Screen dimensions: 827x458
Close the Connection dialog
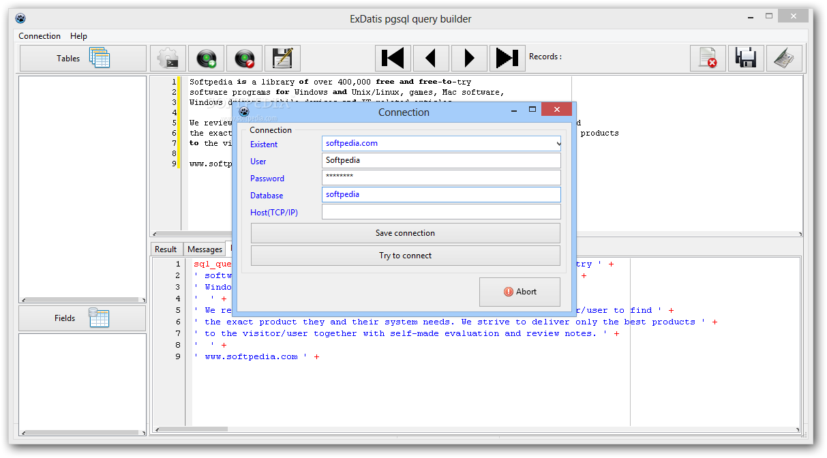tap(557, 110)
